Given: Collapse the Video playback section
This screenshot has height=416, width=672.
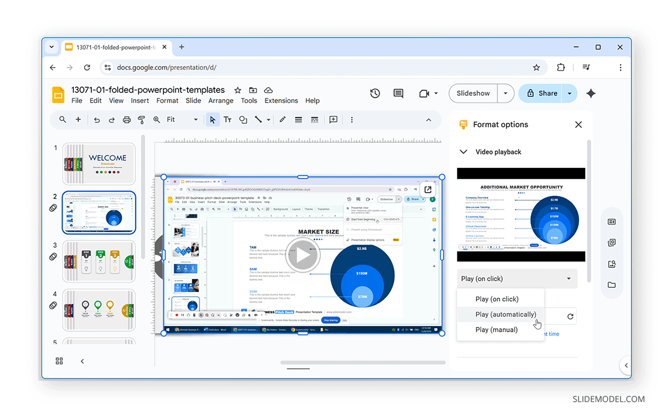Looking at the screenshot, I should click(463, 151).
